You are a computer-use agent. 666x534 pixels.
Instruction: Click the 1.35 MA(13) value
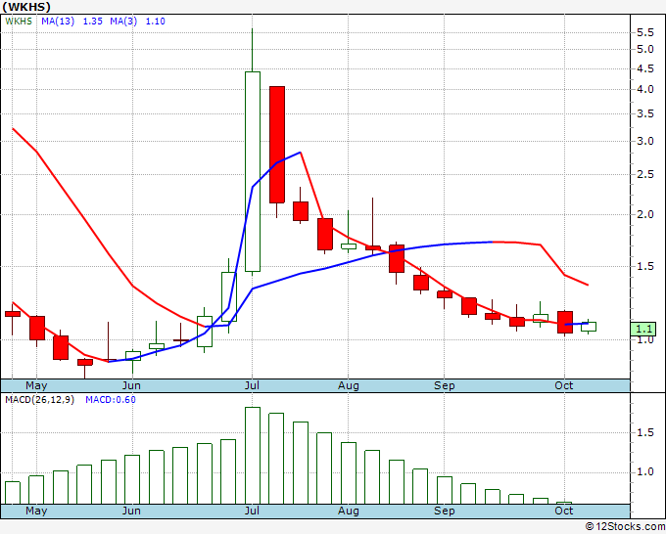93,22
